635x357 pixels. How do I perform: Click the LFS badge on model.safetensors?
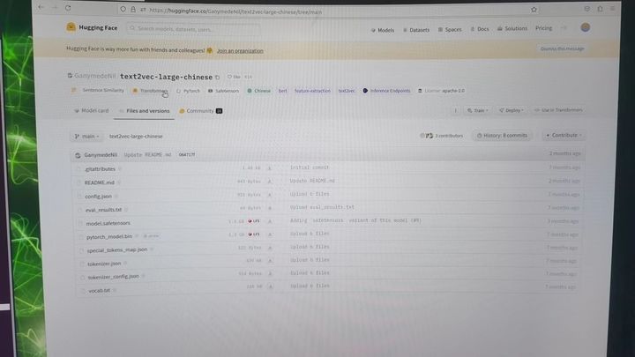tap(254, 221)
